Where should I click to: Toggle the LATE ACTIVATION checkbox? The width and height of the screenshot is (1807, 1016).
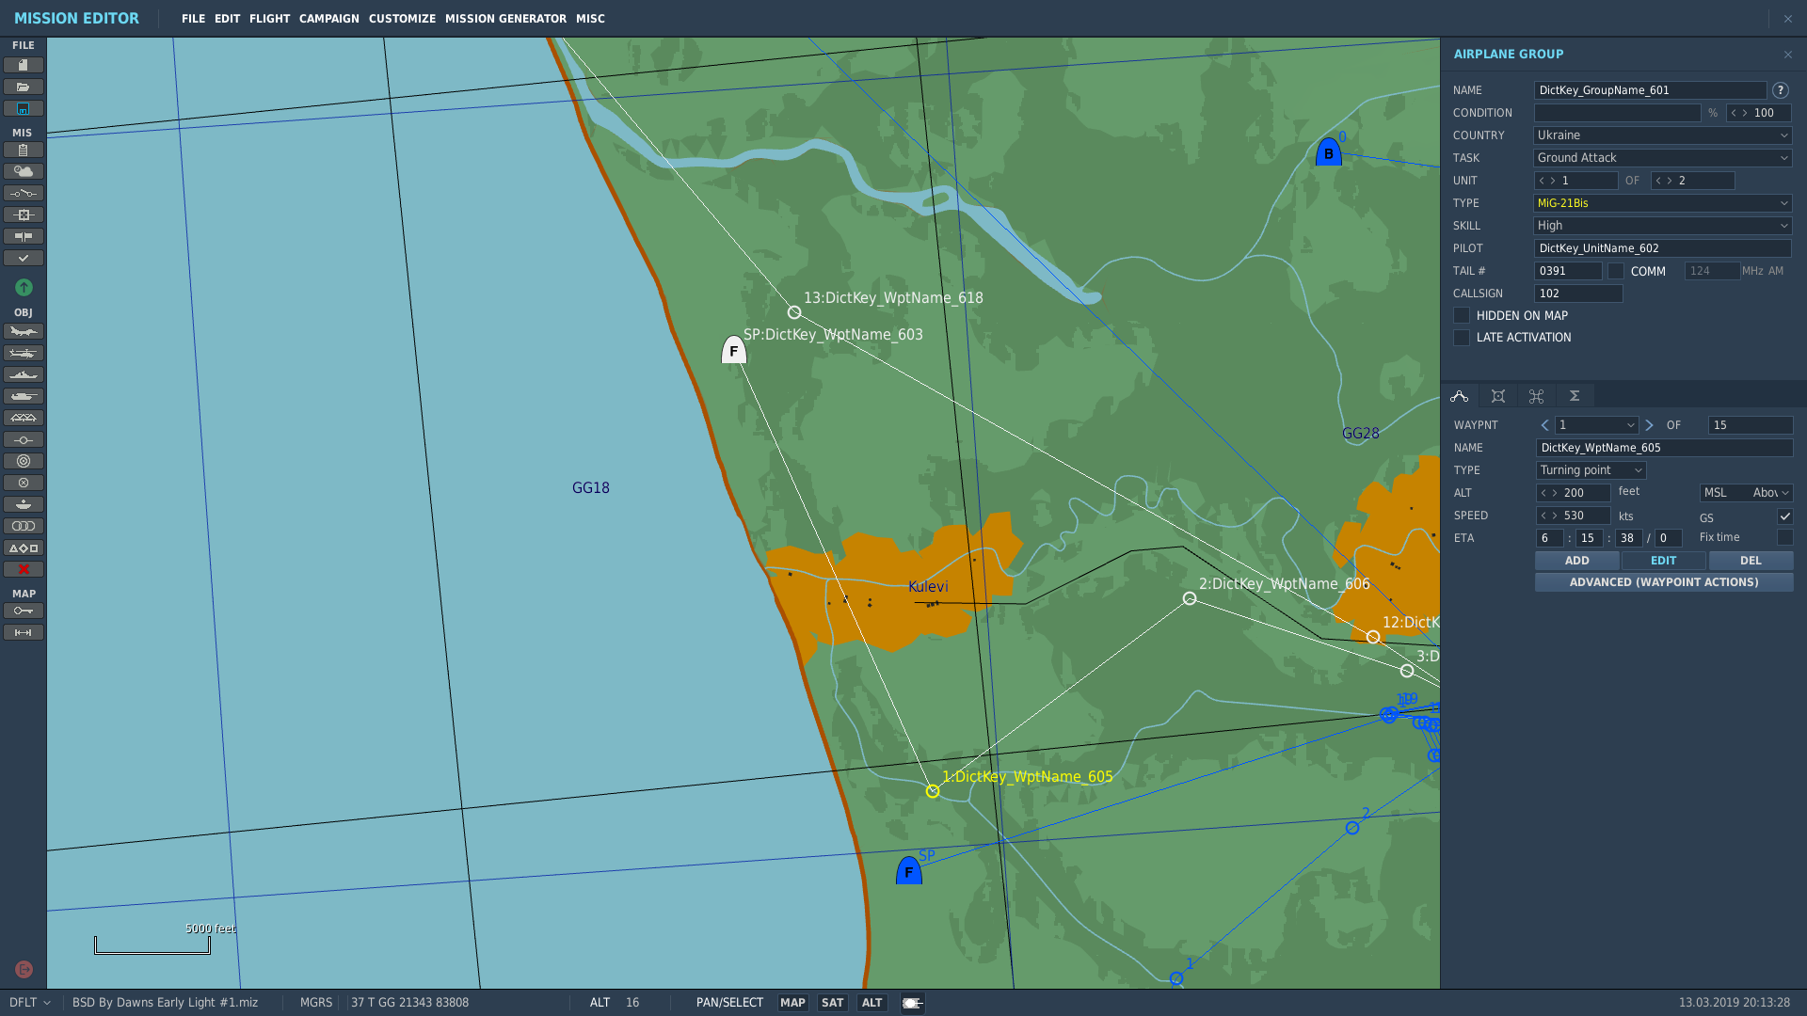[1462, 337]
